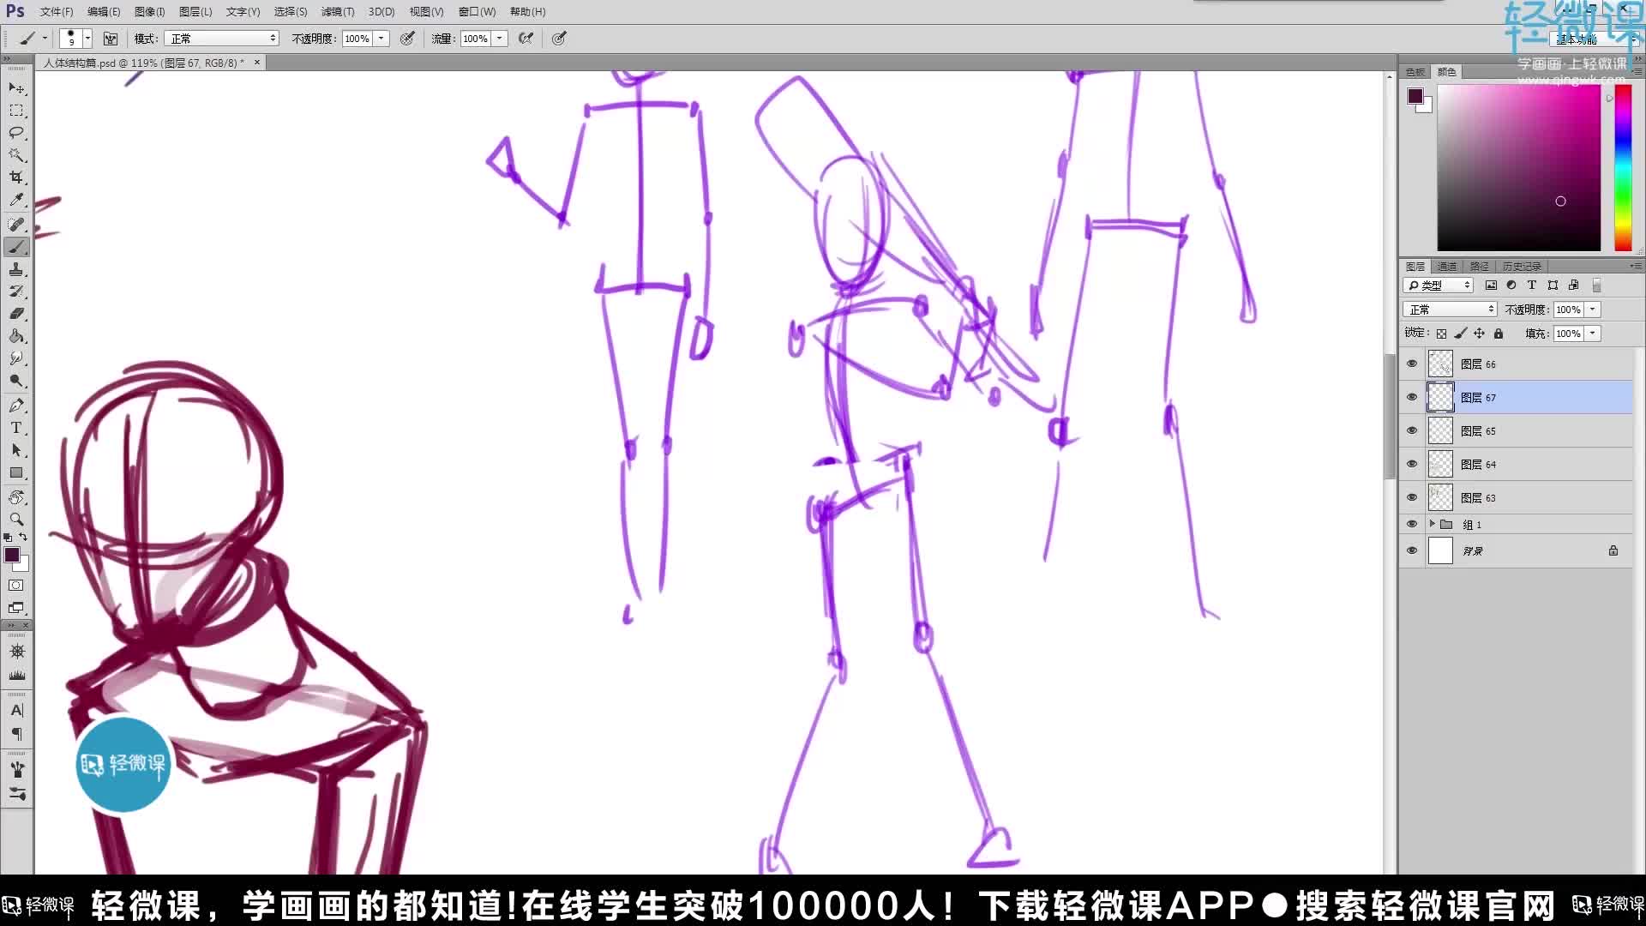Hide the 图层 63 layer
The image size is (1646, 926).
(1412, 497)
